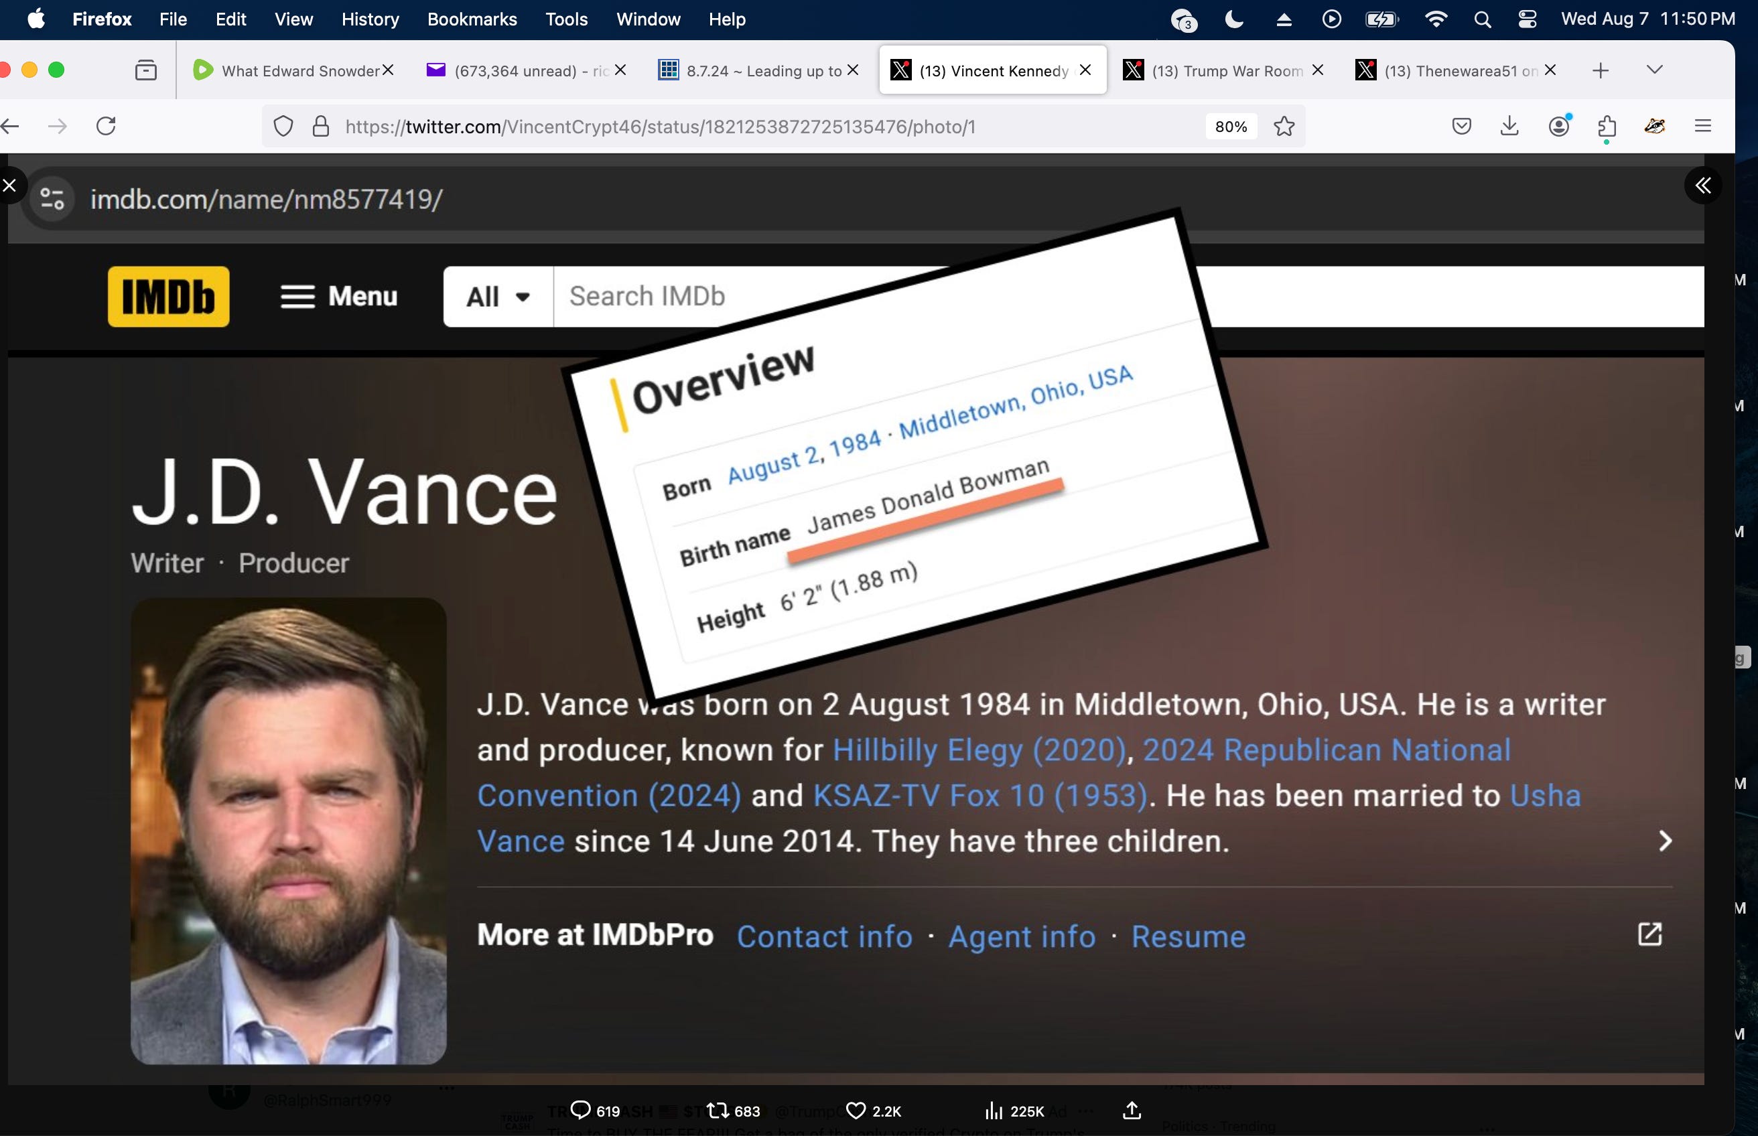The image size is (1758, 1136).
Task: Click the forward navigation arrow
Action: point(57,126)
